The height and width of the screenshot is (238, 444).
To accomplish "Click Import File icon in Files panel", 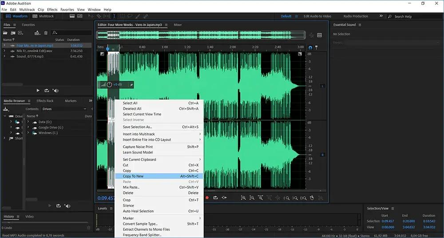I will 13,33.
